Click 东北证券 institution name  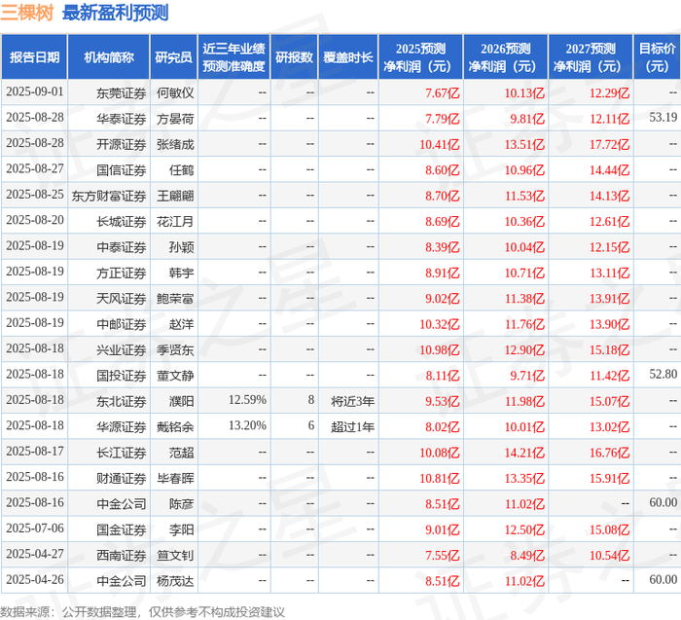point(122,401)
